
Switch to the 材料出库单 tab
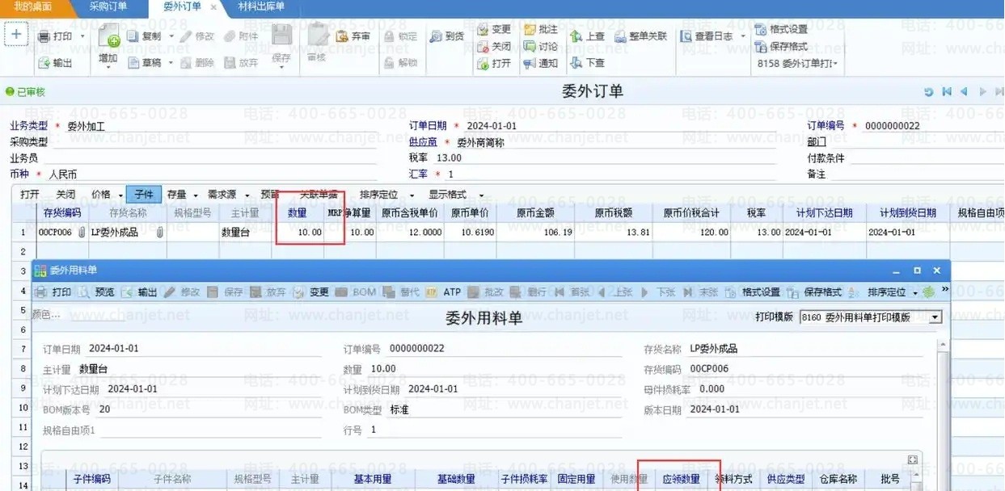pyautogui.click(x=261, y=6)
